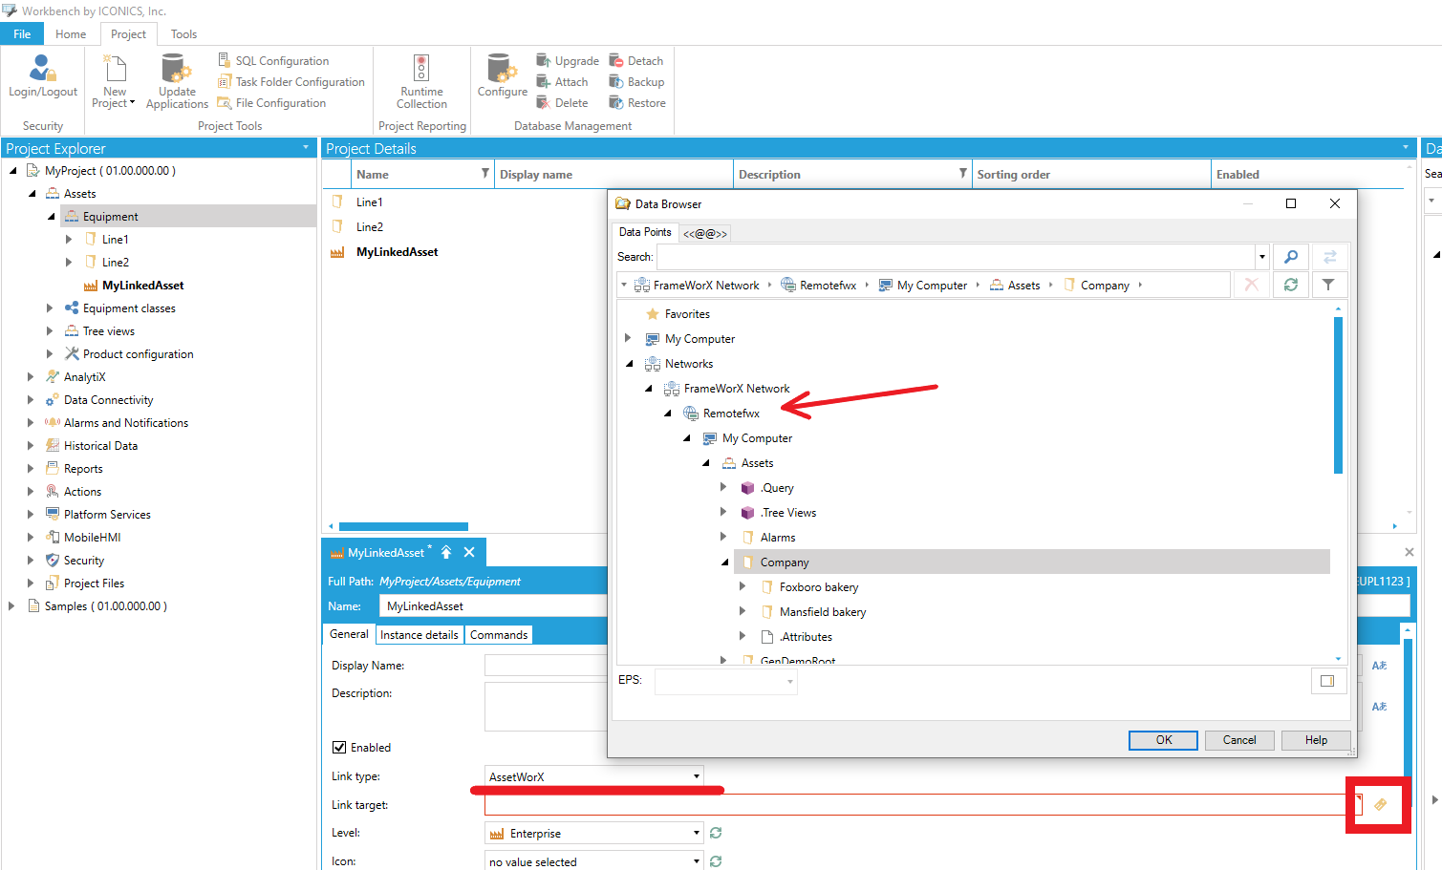Expand Equipment classes in Project Explorer

50,308
